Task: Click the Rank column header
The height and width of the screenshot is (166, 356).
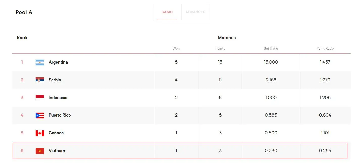Action: (x=22, y=38)
